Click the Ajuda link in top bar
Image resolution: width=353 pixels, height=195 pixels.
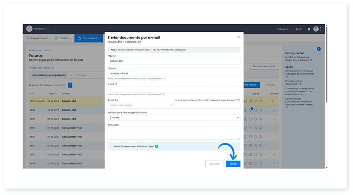point(299,29)
